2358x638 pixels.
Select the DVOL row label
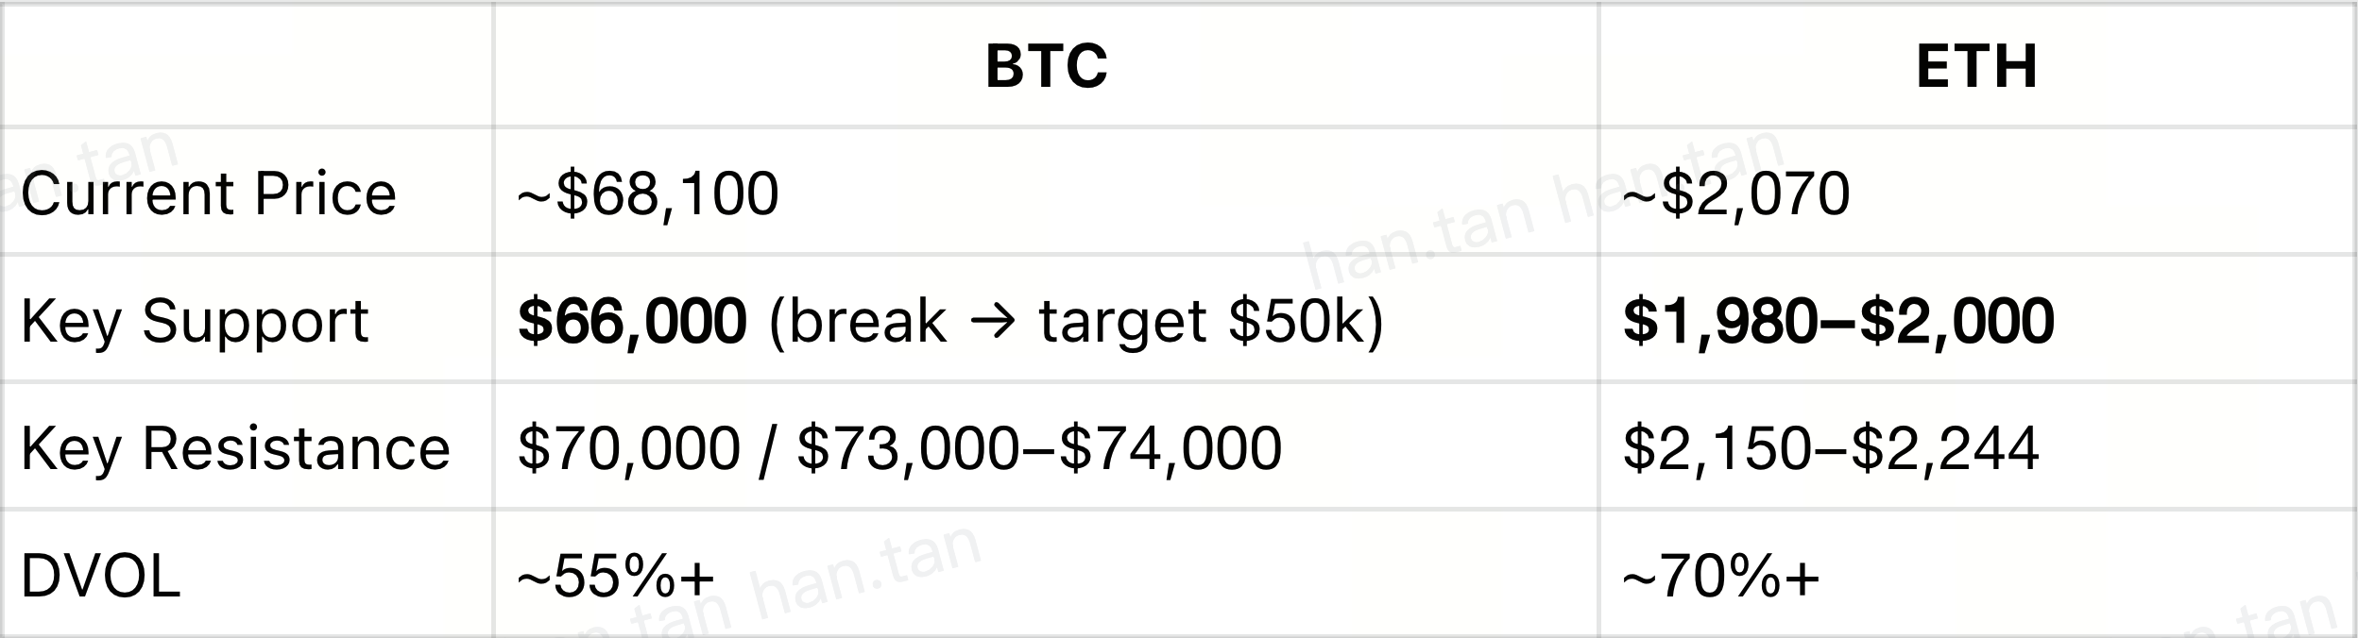click(x=100, y=576)
